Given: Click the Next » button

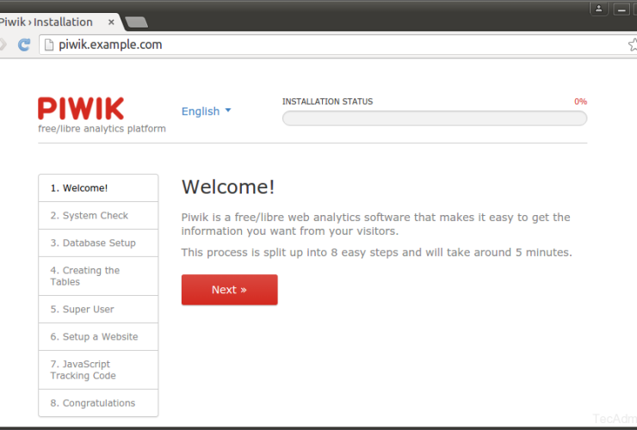Looking at the screenshot, I should [x=229, y=290].
